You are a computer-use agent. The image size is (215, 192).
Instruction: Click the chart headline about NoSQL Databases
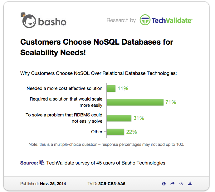pyautogui.click(x=97, y=47)
